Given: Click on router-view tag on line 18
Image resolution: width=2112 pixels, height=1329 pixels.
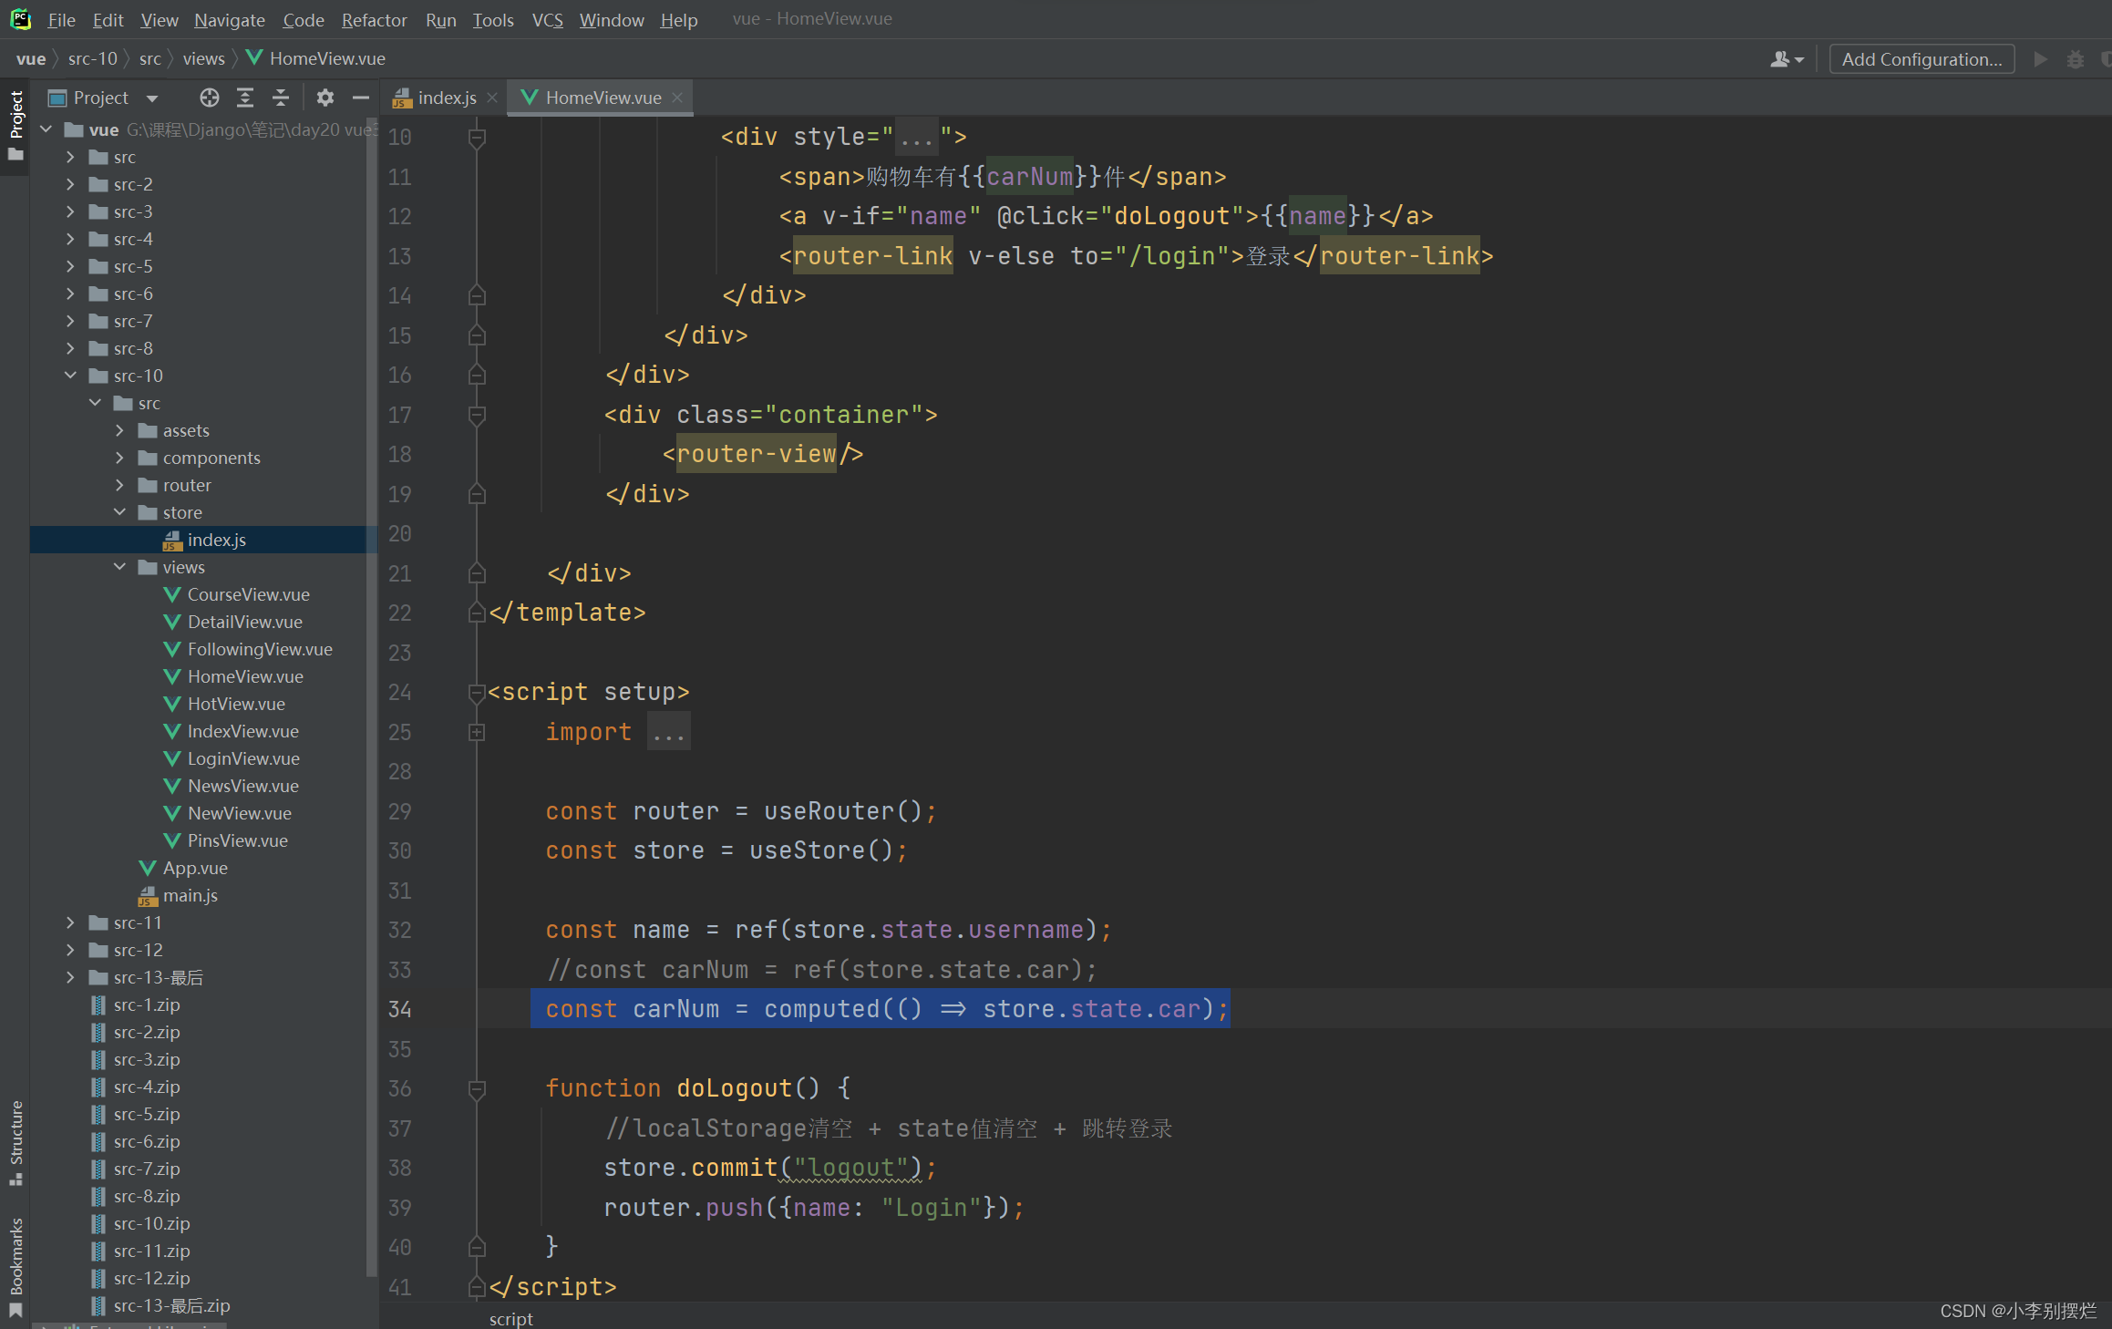Looking at the screenshot, I should (x=756, y=454).
